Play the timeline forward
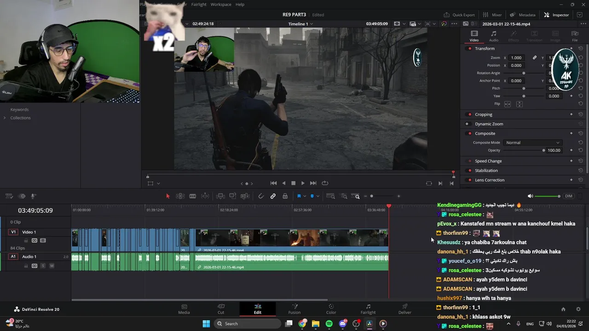This screenshot has width=589, height=331. point(303,183)
